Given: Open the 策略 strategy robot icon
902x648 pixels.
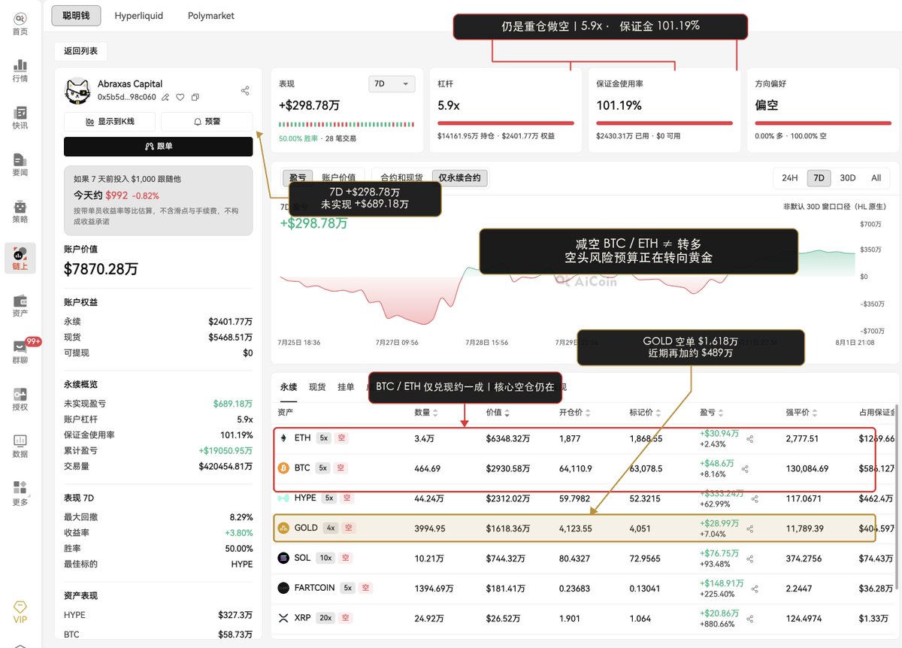Looking at the screenshot, I should (x=20, y=211).
